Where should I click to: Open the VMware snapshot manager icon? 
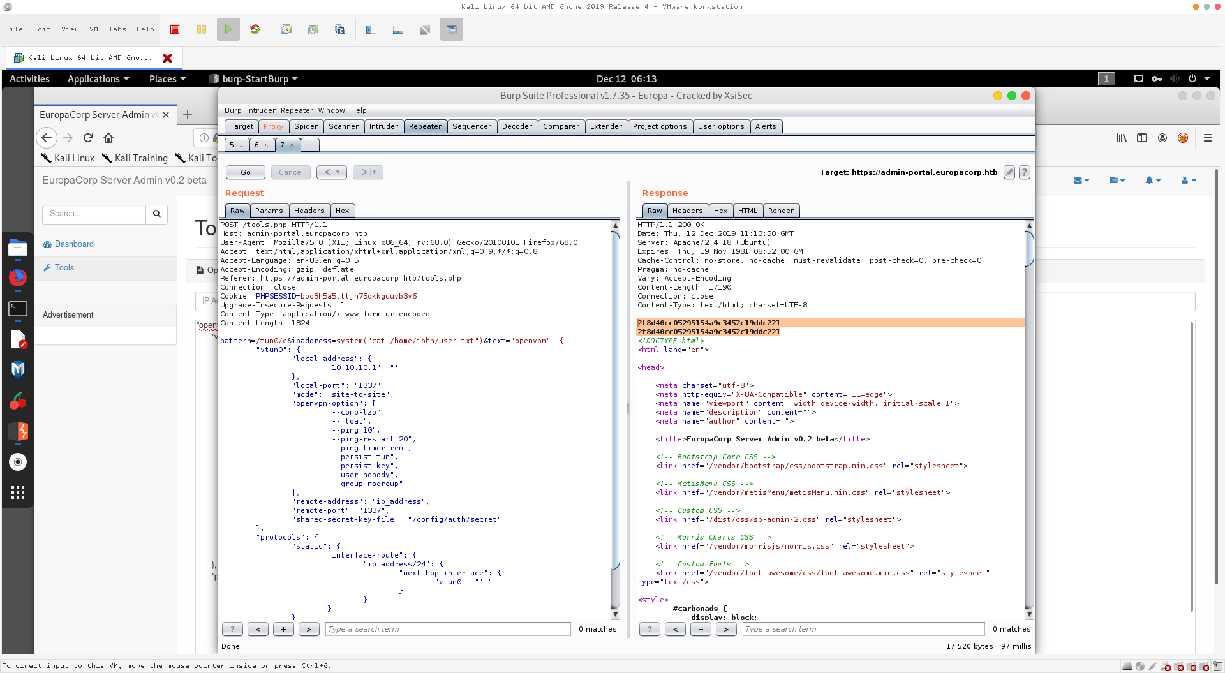[340, 29]
